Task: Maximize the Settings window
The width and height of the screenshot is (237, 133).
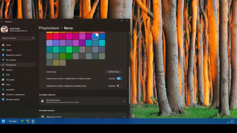Action: coord(122,21)
